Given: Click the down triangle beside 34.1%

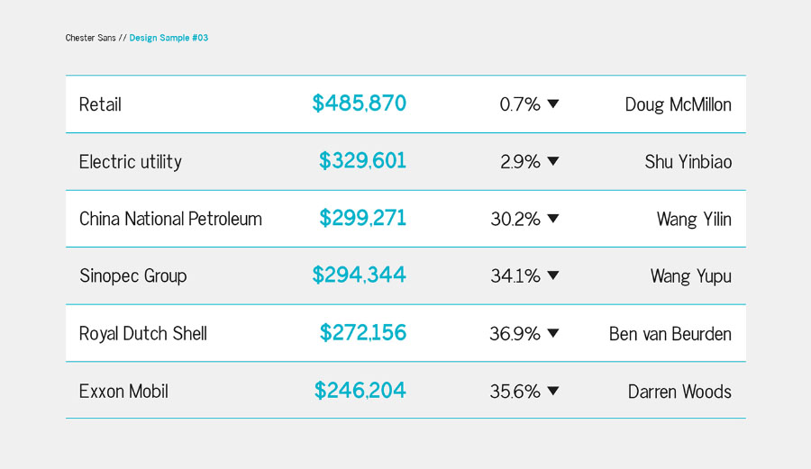Looking at the screenshot, I should (553, 275).
